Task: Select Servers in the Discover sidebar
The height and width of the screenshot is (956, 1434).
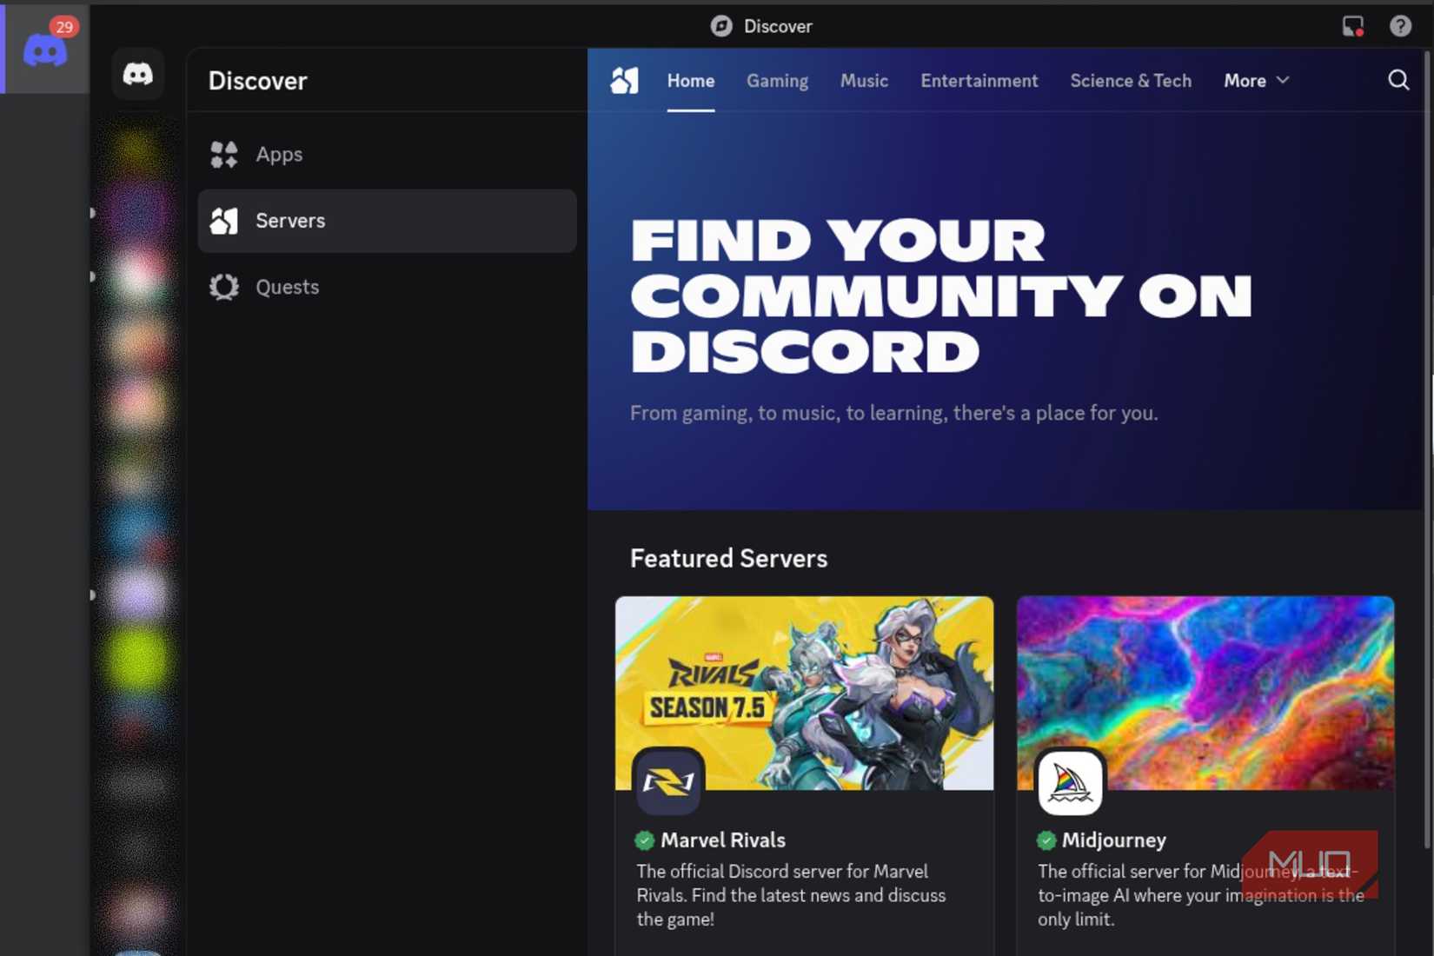Action: tap(387, 221)
